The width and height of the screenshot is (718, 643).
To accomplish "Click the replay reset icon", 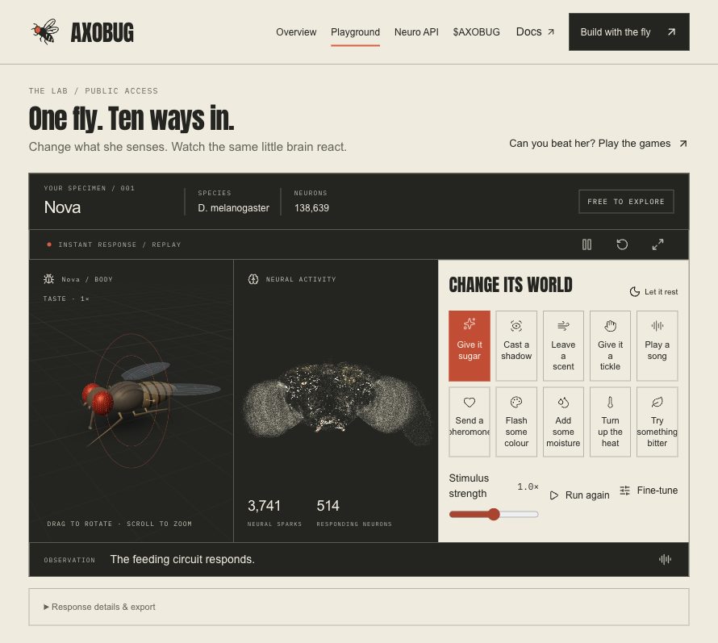I will coord(622,244).
